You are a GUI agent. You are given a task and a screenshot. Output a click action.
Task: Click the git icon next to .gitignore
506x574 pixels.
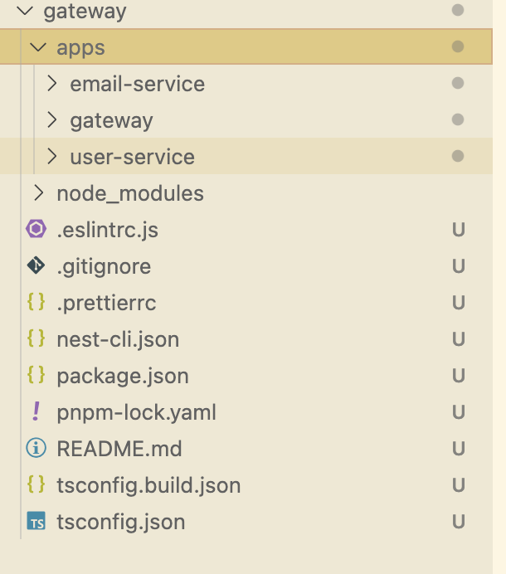point(36,266)
